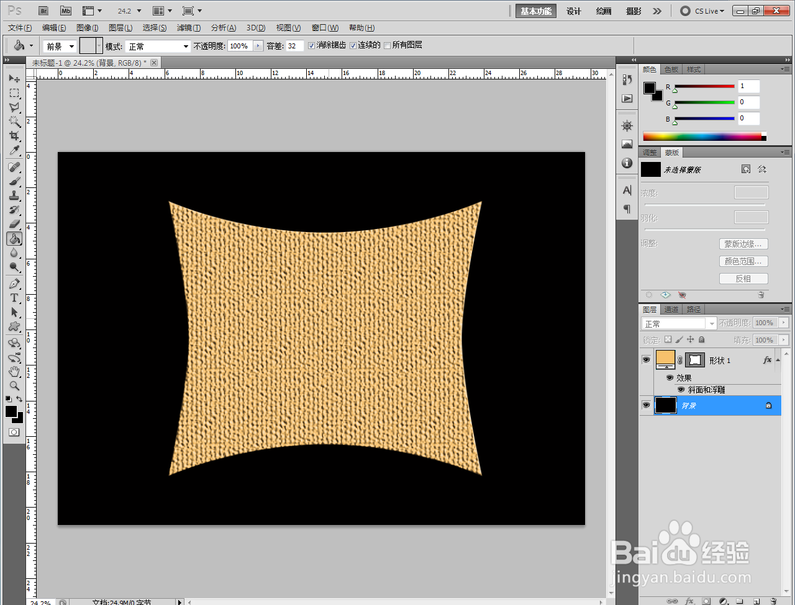Open the 图像 menu

[88, 28]
